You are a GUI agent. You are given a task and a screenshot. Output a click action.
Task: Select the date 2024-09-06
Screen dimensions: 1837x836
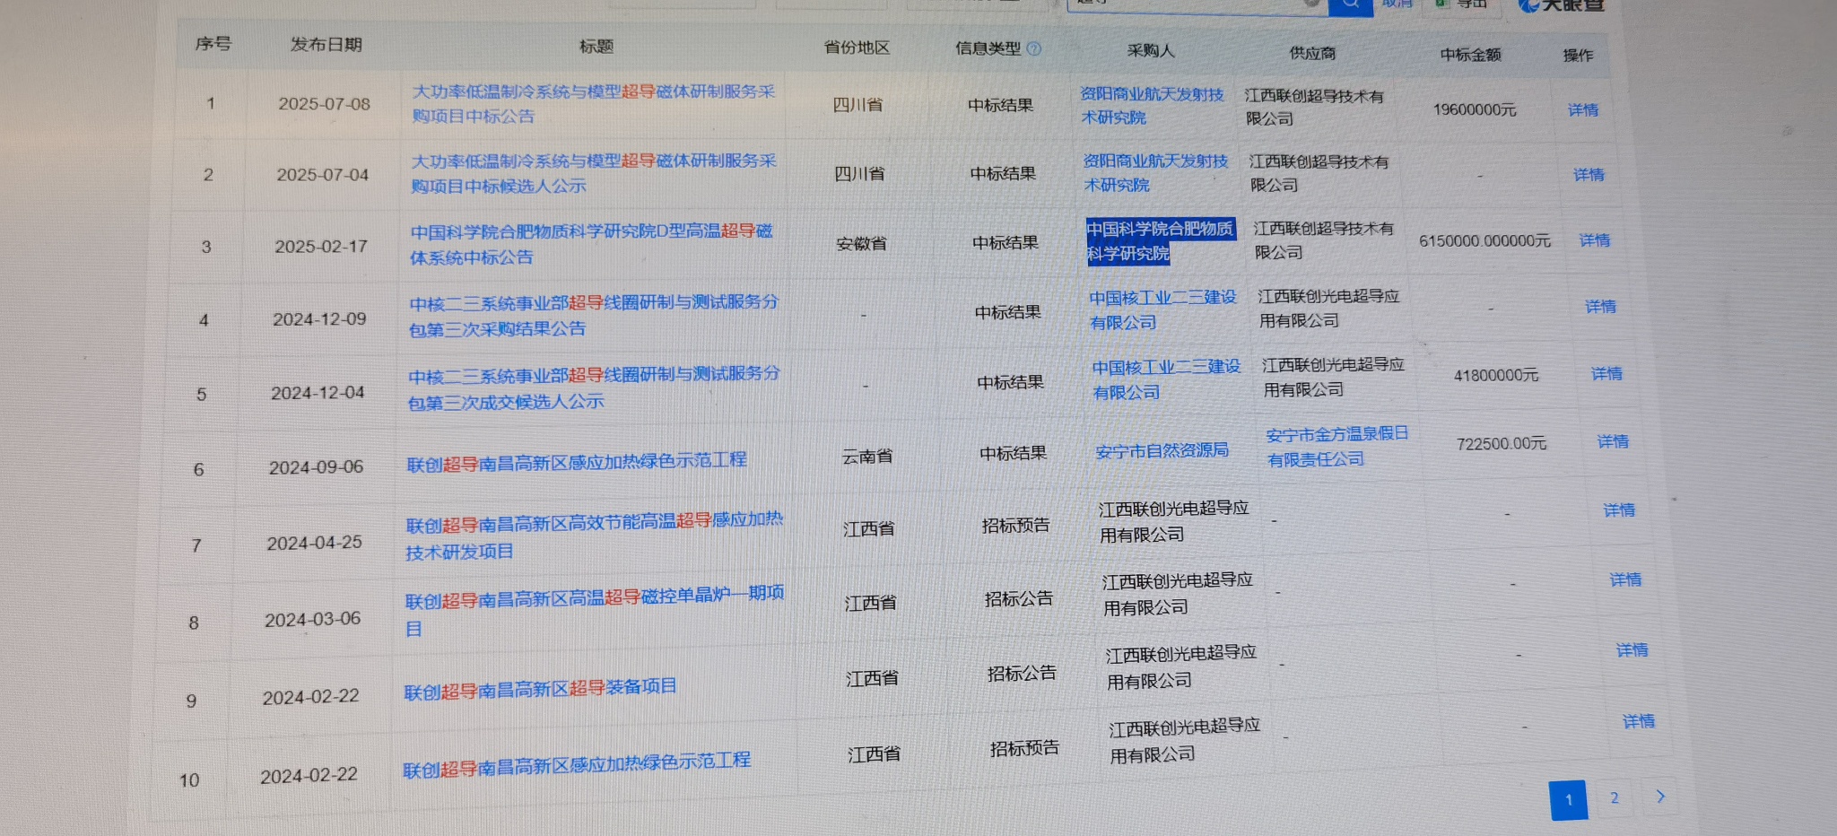pos(316,467)
